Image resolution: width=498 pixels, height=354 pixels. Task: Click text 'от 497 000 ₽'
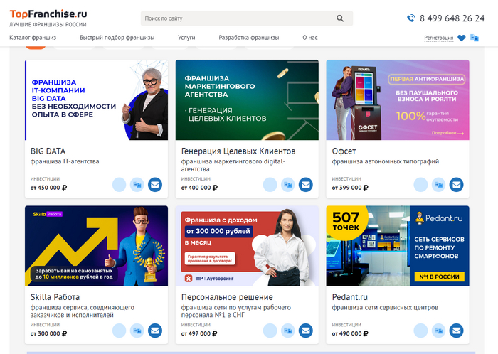[199, 333]
